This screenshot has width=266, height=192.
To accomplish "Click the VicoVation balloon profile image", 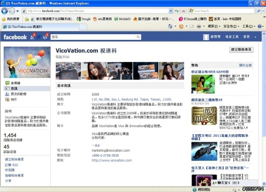I will [x=27, y=62].
